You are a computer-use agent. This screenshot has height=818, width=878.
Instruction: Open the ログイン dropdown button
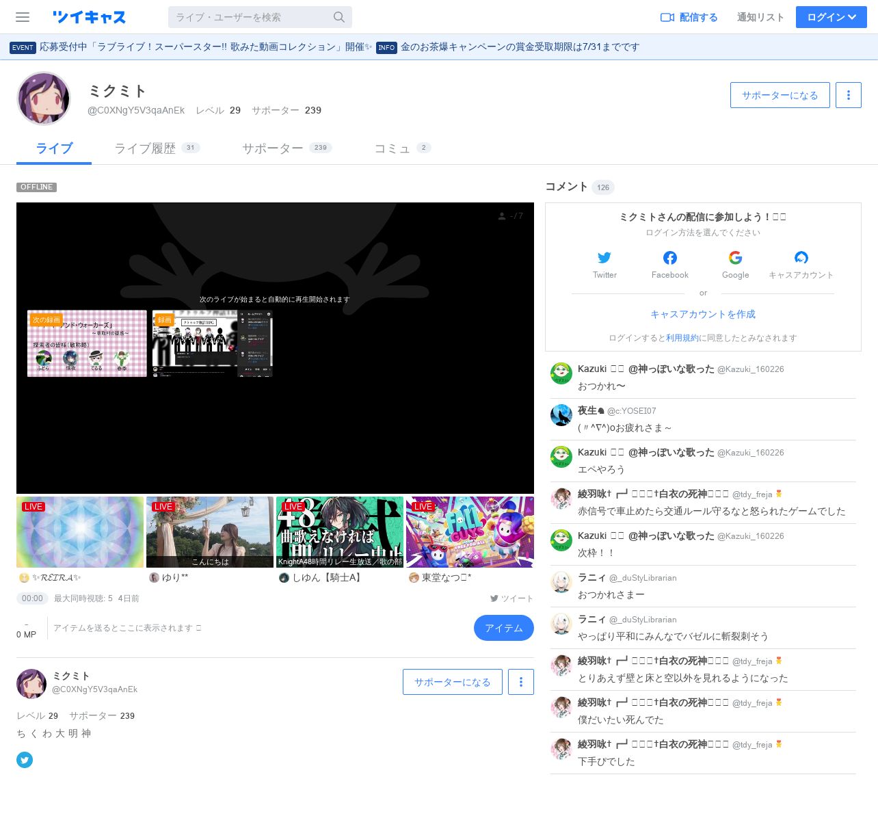[832, 17]
